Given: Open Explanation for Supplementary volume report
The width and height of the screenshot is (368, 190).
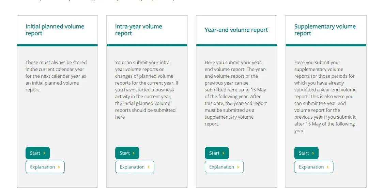Looking at the screenshot, I should (314, 167).
